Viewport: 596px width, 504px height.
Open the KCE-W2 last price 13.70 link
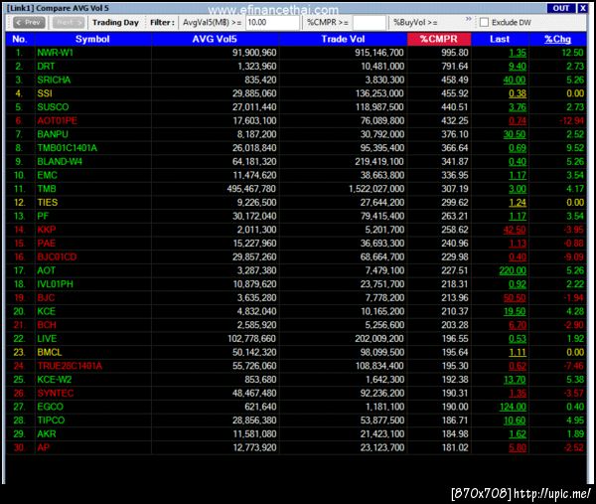click(x=515, y=380)
